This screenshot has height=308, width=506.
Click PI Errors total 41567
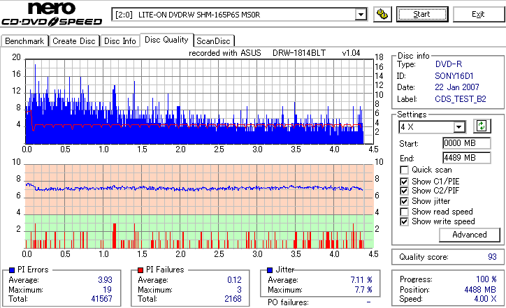pyautogui.click(x=101, y=299)
